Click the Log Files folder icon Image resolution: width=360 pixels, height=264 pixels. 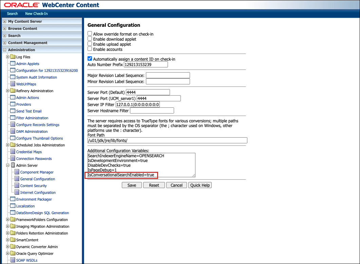[13, 57]
